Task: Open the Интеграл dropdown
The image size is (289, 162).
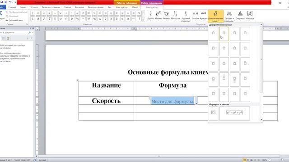Action: click(175, 16)
